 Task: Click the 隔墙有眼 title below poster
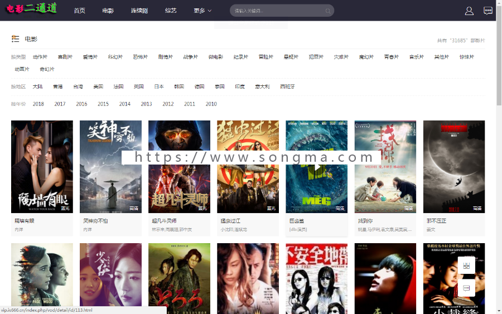(25, 221)
